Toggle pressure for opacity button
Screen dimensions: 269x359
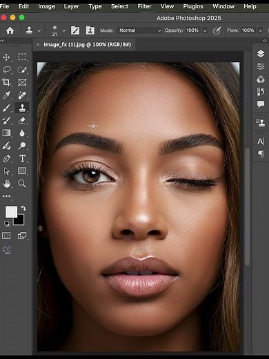coord(217,30)
